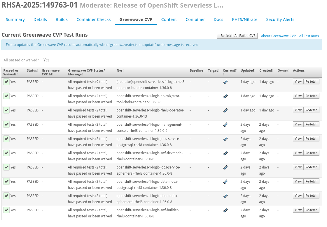Screen dimensions: 327x227
Task: Click green passed checkmark for swf-devmode row
Action: pyautogui.click(x=6, y=153)
